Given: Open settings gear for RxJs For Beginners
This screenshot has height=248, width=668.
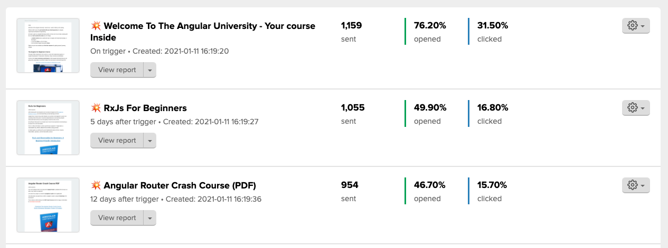Looking at the screenshot, I should [x=636, y=108].
